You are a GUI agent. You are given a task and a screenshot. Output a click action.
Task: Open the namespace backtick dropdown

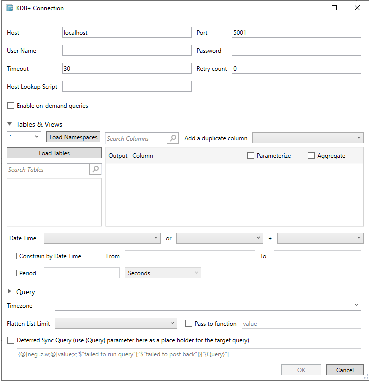24,137
